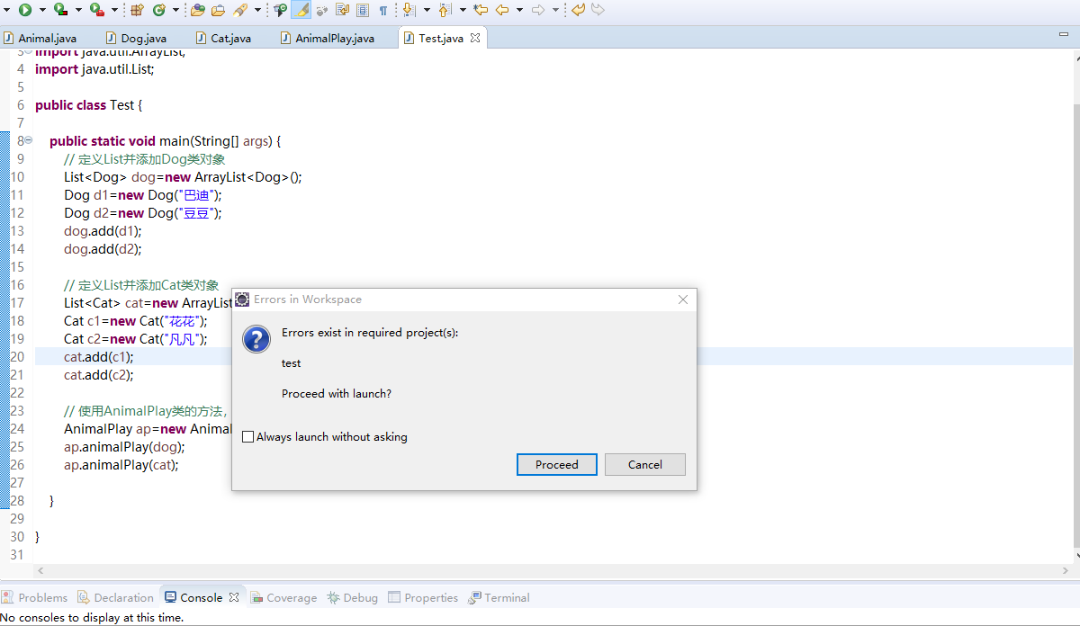1080x635 pixels.
Task: Collapse the main method fold marker on line 8
Action: coord(29,141)
